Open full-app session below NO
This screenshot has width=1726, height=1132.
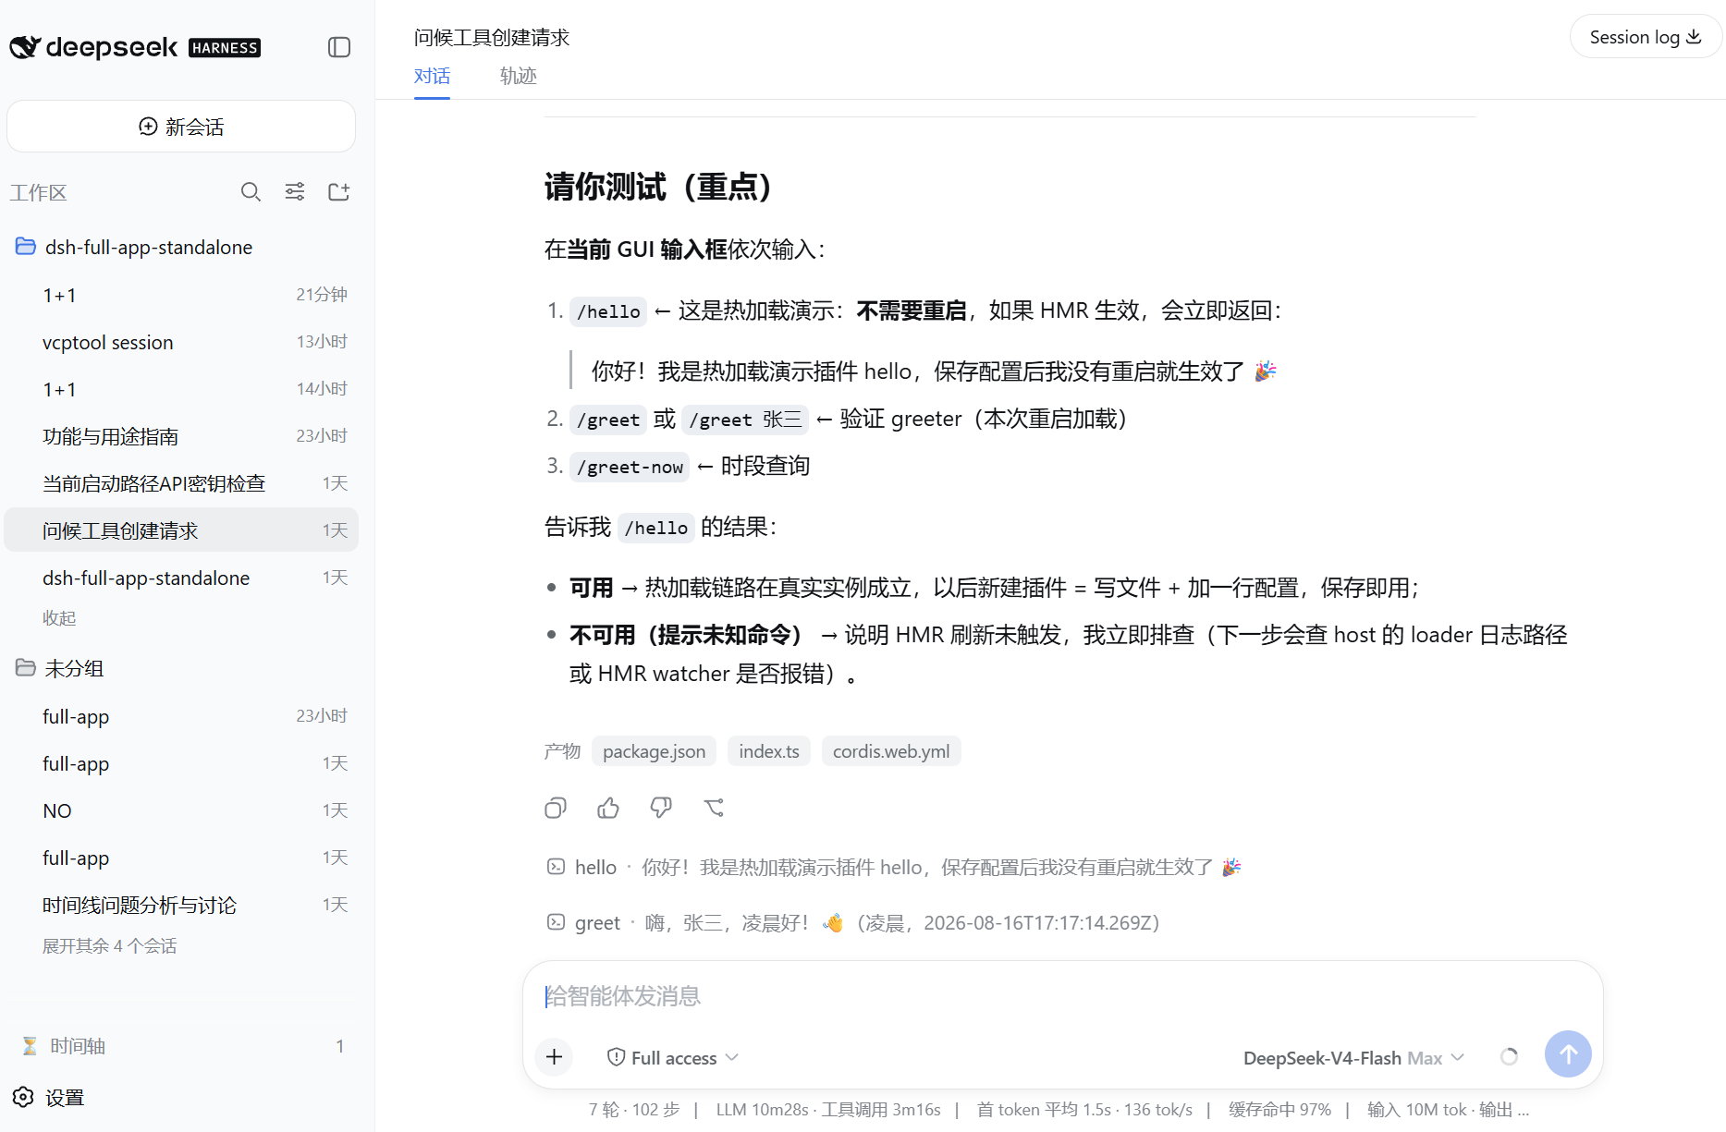pos(181,858)
